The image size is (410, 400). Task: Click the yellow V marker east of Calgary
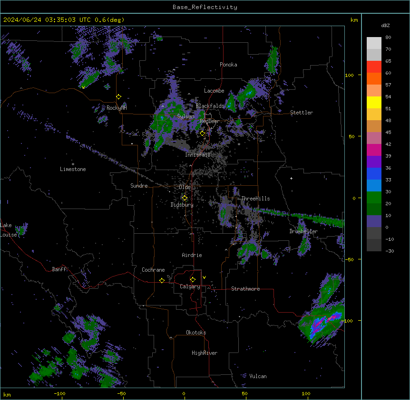[x=204, y=277]
